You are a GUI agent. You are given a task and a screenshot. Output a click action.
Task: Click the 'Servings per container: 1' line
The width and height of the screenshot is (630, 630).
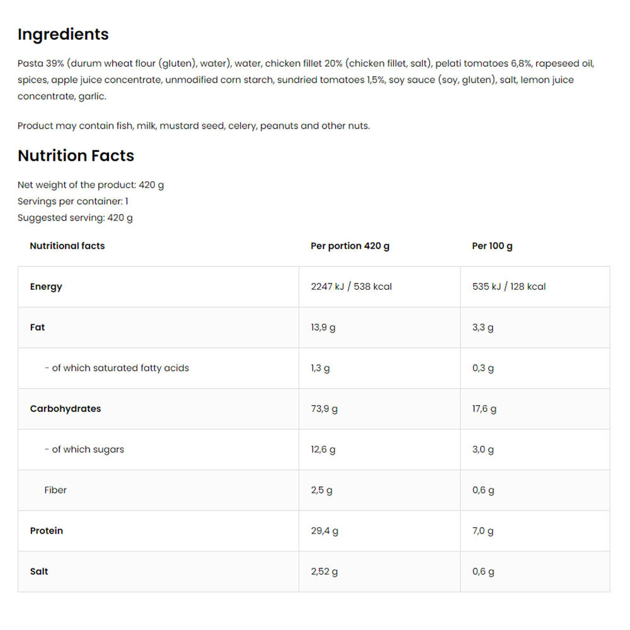[x=73, y=202]
